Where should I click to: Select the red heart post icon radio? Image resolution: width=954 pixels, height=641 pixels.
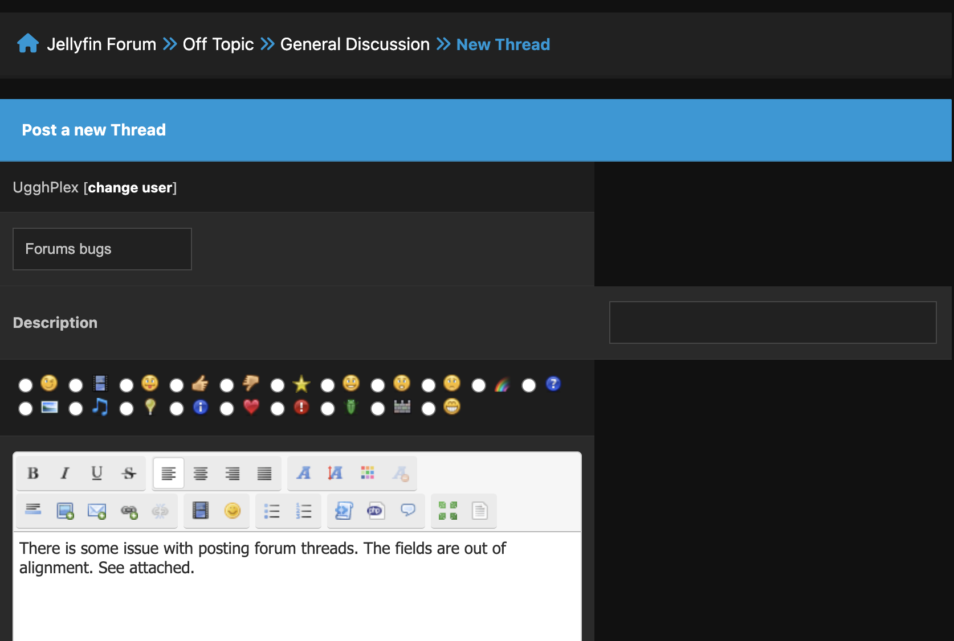click(x=227, y=409)
